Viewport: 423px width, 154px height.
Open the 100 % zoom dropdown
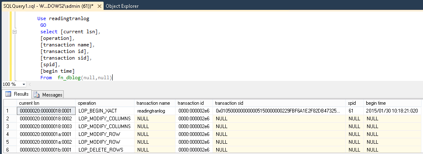click(x=24, y=85)
